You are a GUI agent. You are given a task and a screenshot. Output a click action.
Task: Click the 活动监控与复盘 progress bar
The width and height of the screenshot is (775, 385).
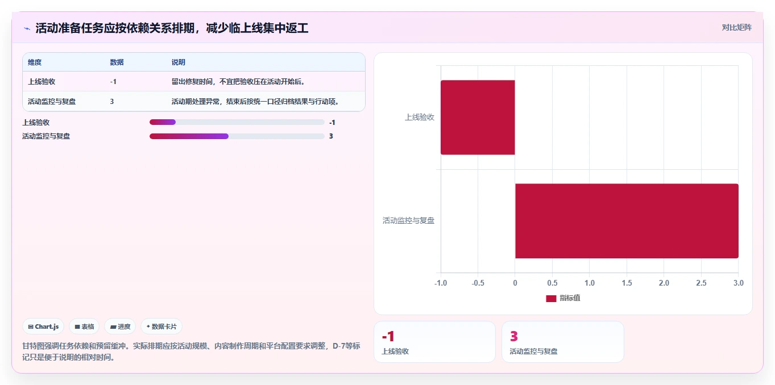point(237,136)
